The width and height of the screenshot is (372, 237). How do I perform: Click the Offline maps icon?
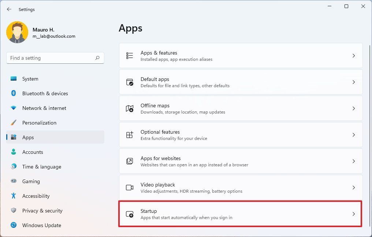[x=129, y=108]
